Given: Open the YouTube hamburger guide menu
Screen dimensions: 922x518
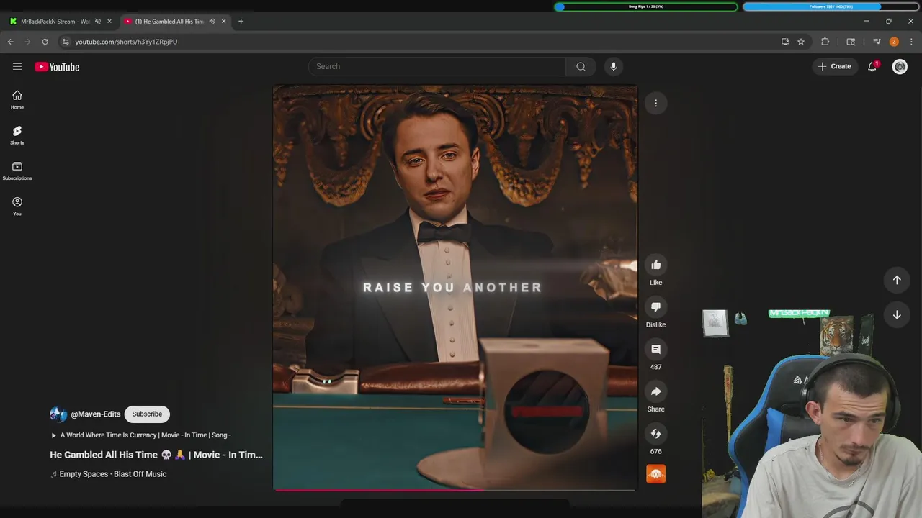Looking at the screenshot, I should coord(17,66).
